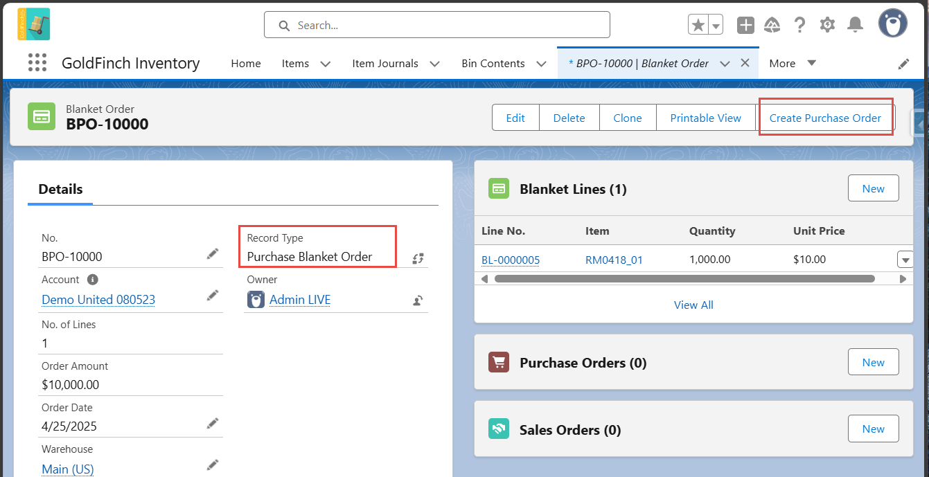The image size is (929, 477).
Task: Click View All under Blanket Lines
Action: tap(693, 305)
